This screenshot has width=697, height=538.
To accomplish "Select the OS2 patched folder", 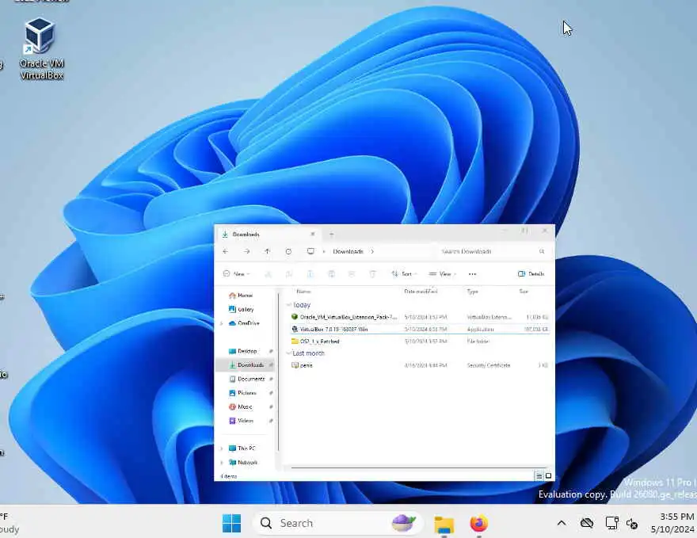I will click(x=420, y=341).
